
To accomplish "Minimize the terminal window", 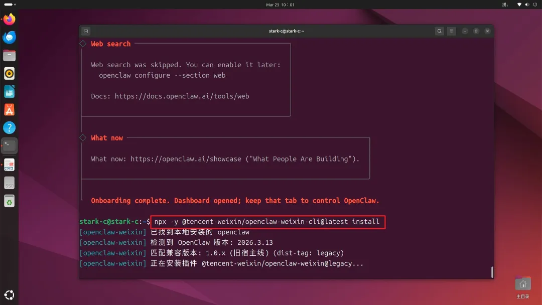I will (x=465, y=31).
